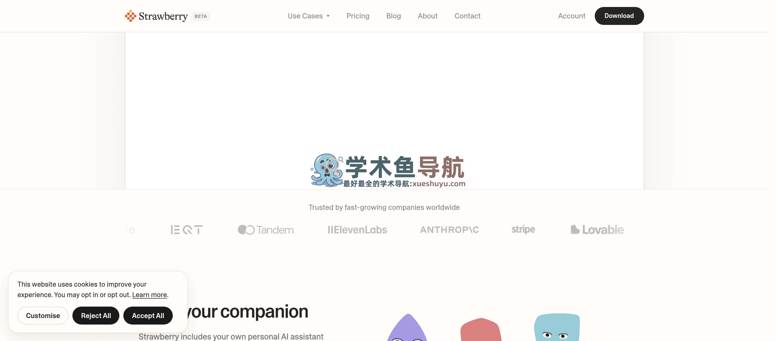Select the purple teardrop character

[407, 328]
